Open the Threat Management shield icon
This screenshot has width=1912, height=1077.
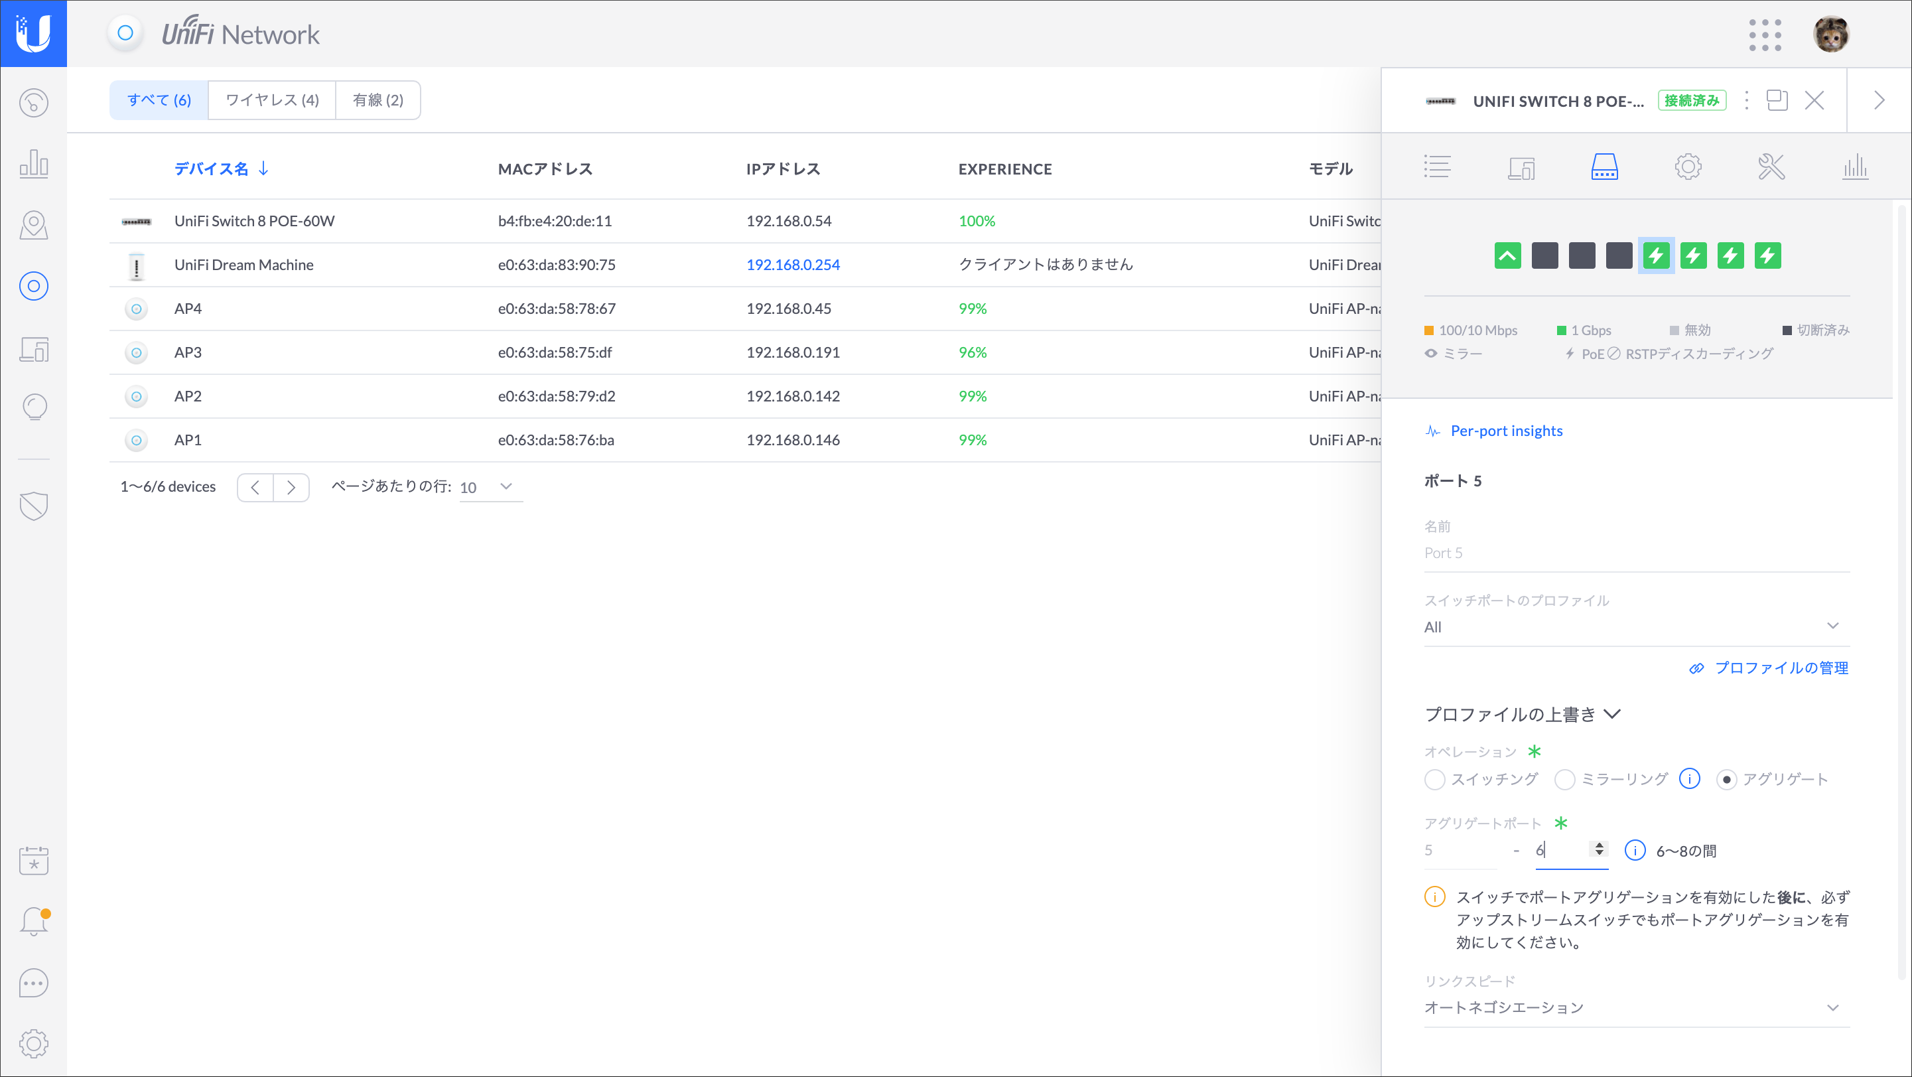coord(33,506)
